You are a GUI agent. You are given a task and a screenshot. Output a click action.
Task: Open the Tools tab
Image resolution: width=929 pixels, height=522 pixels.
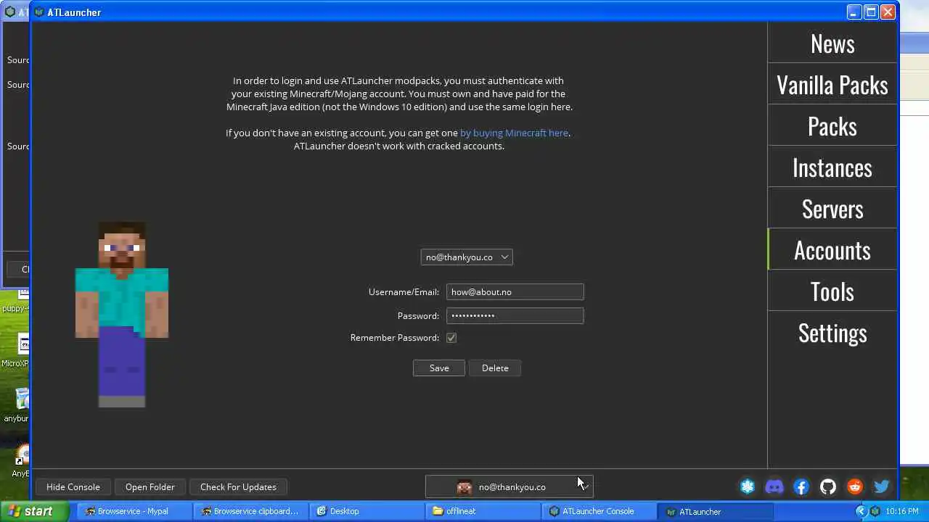coord(832,291)
